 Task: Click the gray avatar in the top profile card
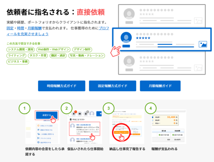point(129,14)
